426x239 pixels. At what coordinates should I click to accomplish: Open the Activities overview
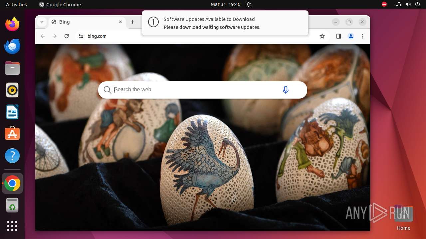[16, 4]
